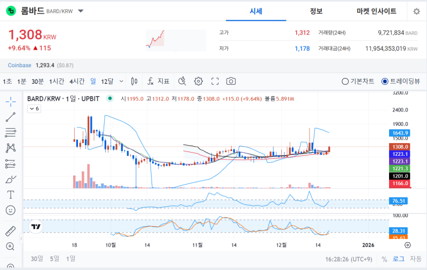Activate the zoom in tool
This screenshot has height=270, width=427.
(10, 247)
